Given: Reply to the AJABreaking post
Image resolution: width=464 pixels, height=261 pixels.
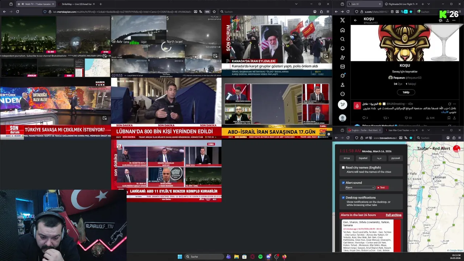Looking at the screenshot, I should point(365,118).
